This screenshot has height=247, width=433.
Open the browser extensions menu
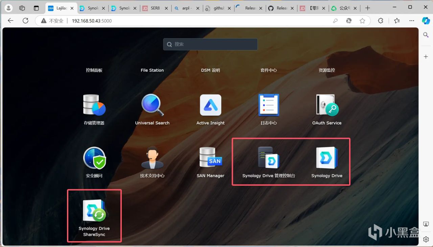381,21
